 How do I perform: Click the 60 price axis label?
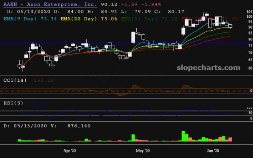point(249,68)
